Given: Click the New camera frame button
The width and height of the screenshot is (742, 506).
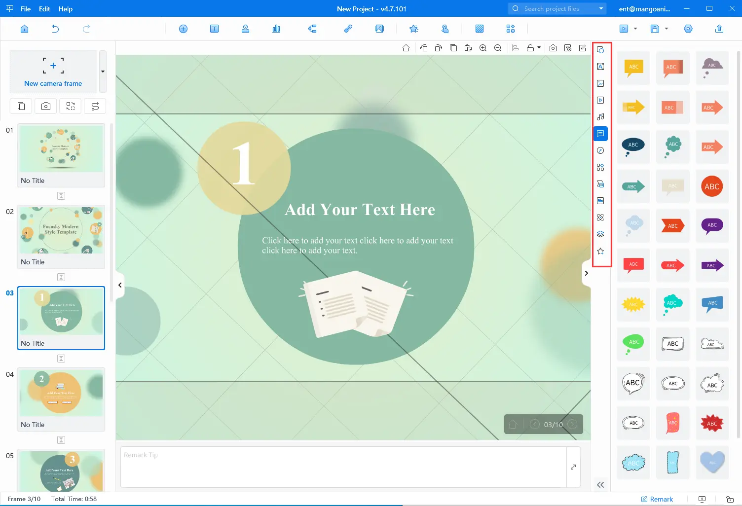Looking at the screenshot, I should tap(53, 72).
